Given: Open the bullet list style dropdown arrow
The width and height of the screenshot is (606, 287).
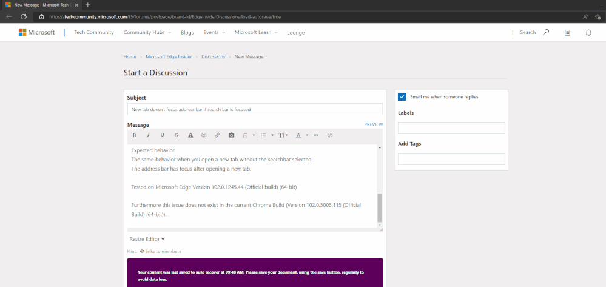Looking at the screenshot, I should (272, 135).
